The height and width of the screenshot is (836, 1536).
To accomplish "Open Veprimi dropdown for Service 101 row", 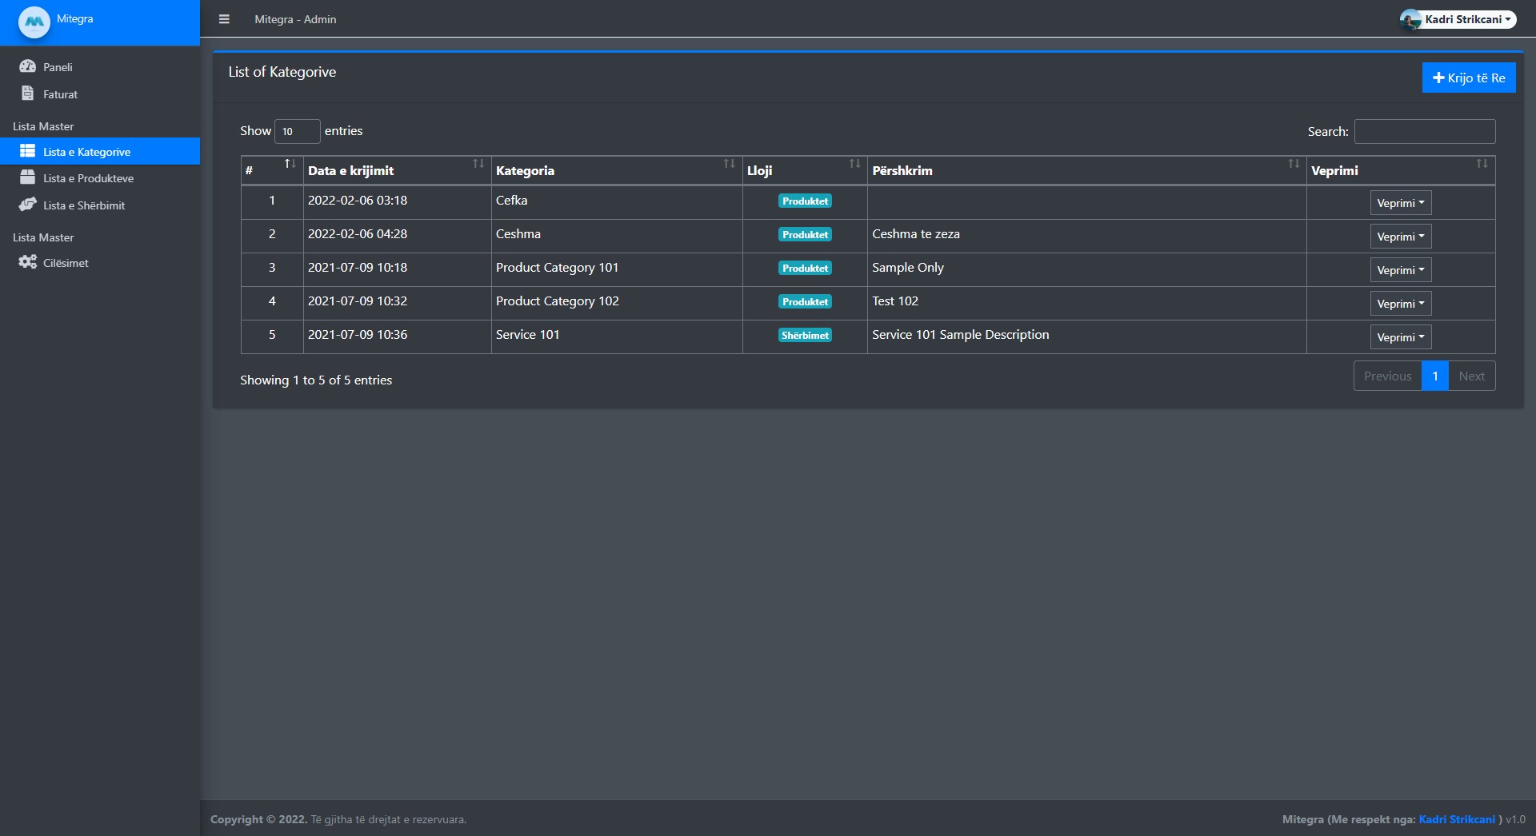I will click(x=1400, y=337).
